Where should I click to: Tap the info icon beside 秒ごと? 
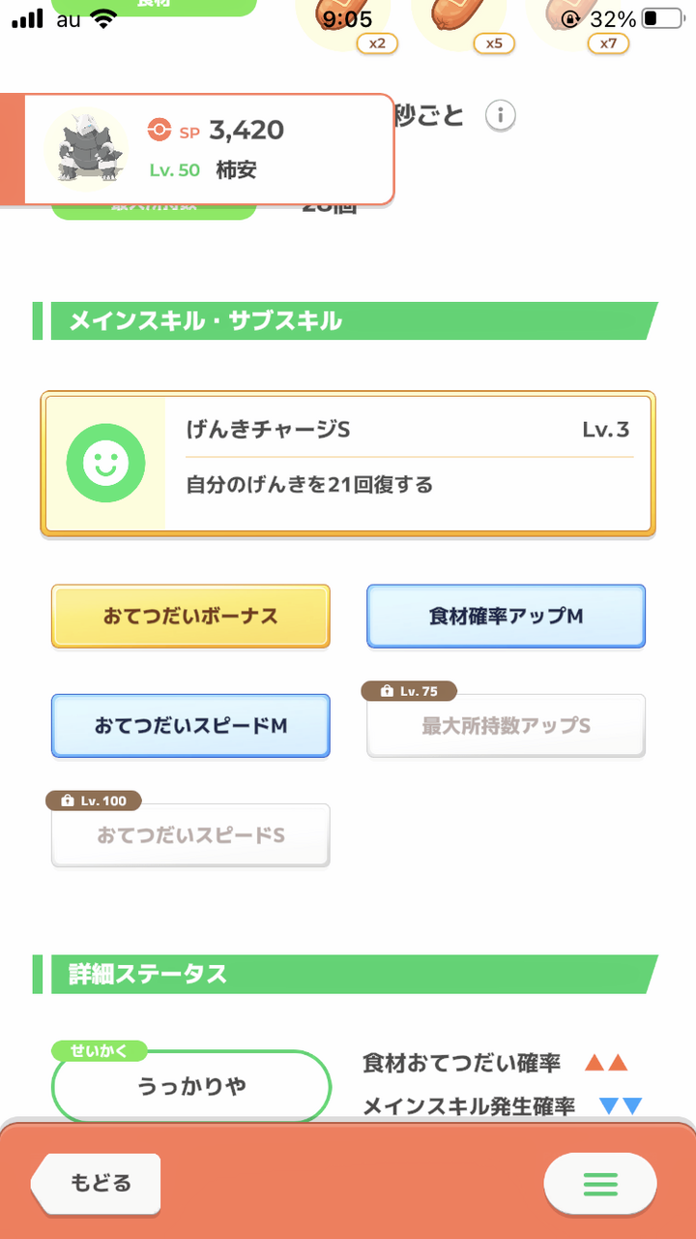click(x=500, y=116)
